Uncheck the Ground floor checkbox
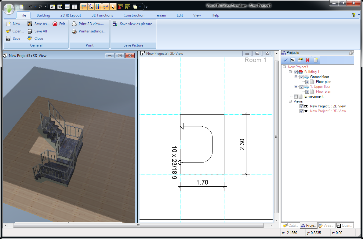The width and height of the screenshot is (363, 239). [301, 77]
